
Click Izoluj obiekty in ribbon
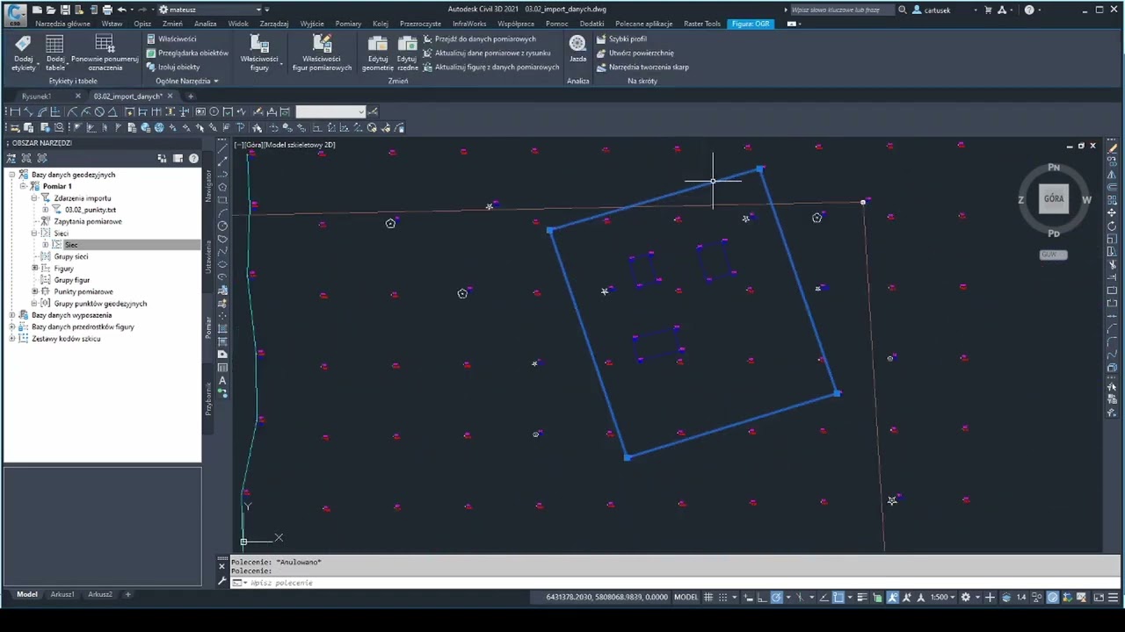pos(173,67)
